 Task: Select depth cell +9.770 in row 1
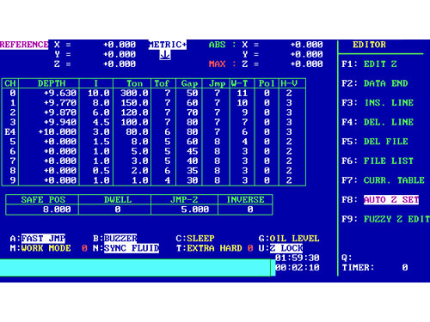[60, 102]
